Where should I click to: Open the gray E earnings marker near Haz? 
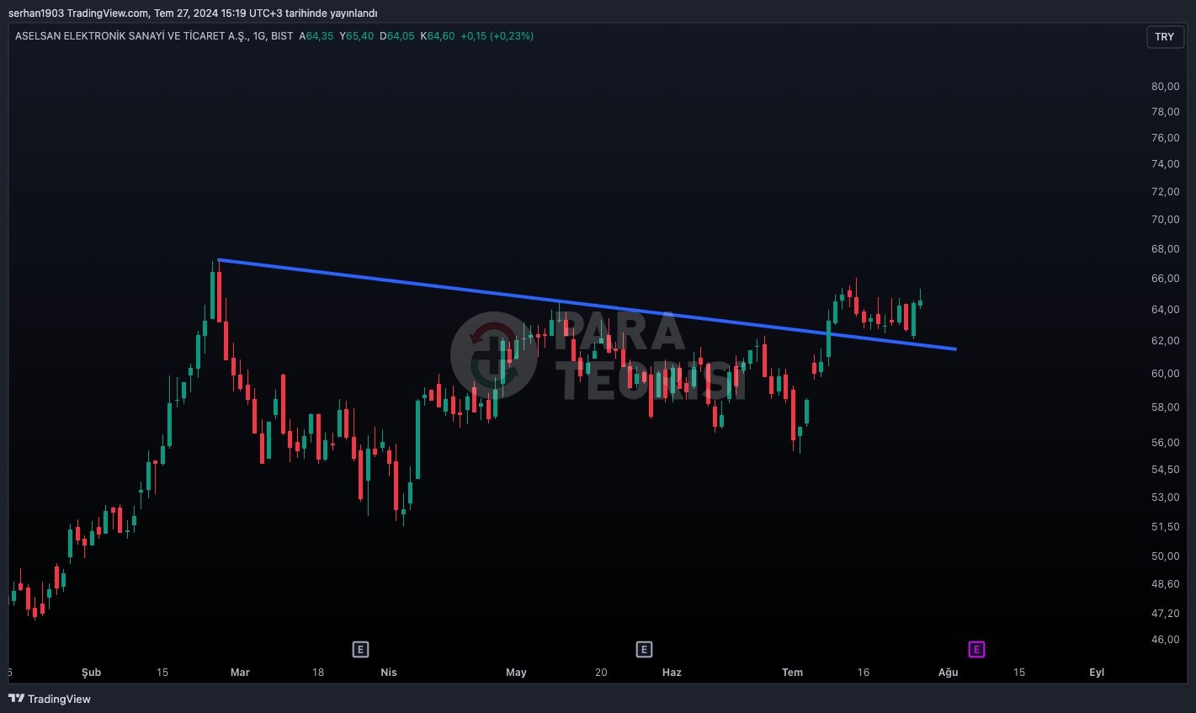[644, 649]
